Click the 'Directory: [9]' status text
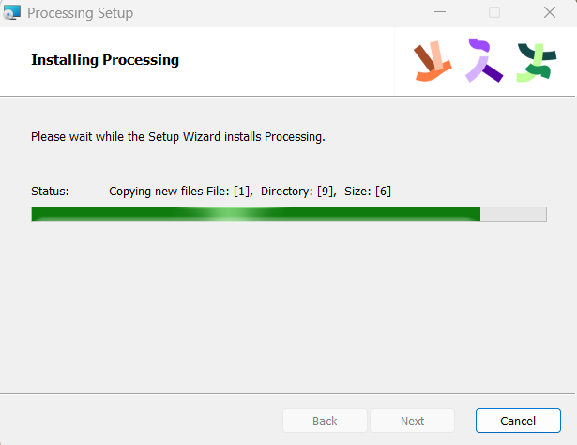This screenshot has height=445, width=577. click(298, 191)
